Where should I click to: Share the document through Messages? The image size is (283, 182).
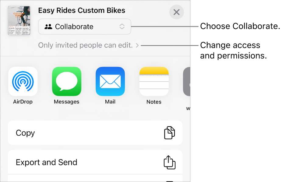[x=66, y=81]
